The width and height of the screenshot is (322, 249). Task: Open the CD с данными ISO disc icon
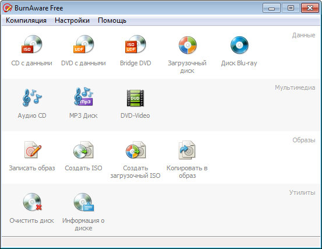[32, 44]
